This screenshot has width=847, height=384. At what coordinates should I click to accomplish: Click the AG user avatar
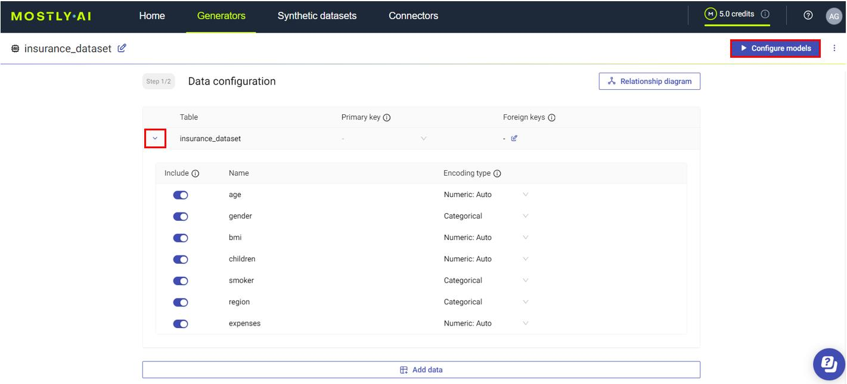pos(833,16)
